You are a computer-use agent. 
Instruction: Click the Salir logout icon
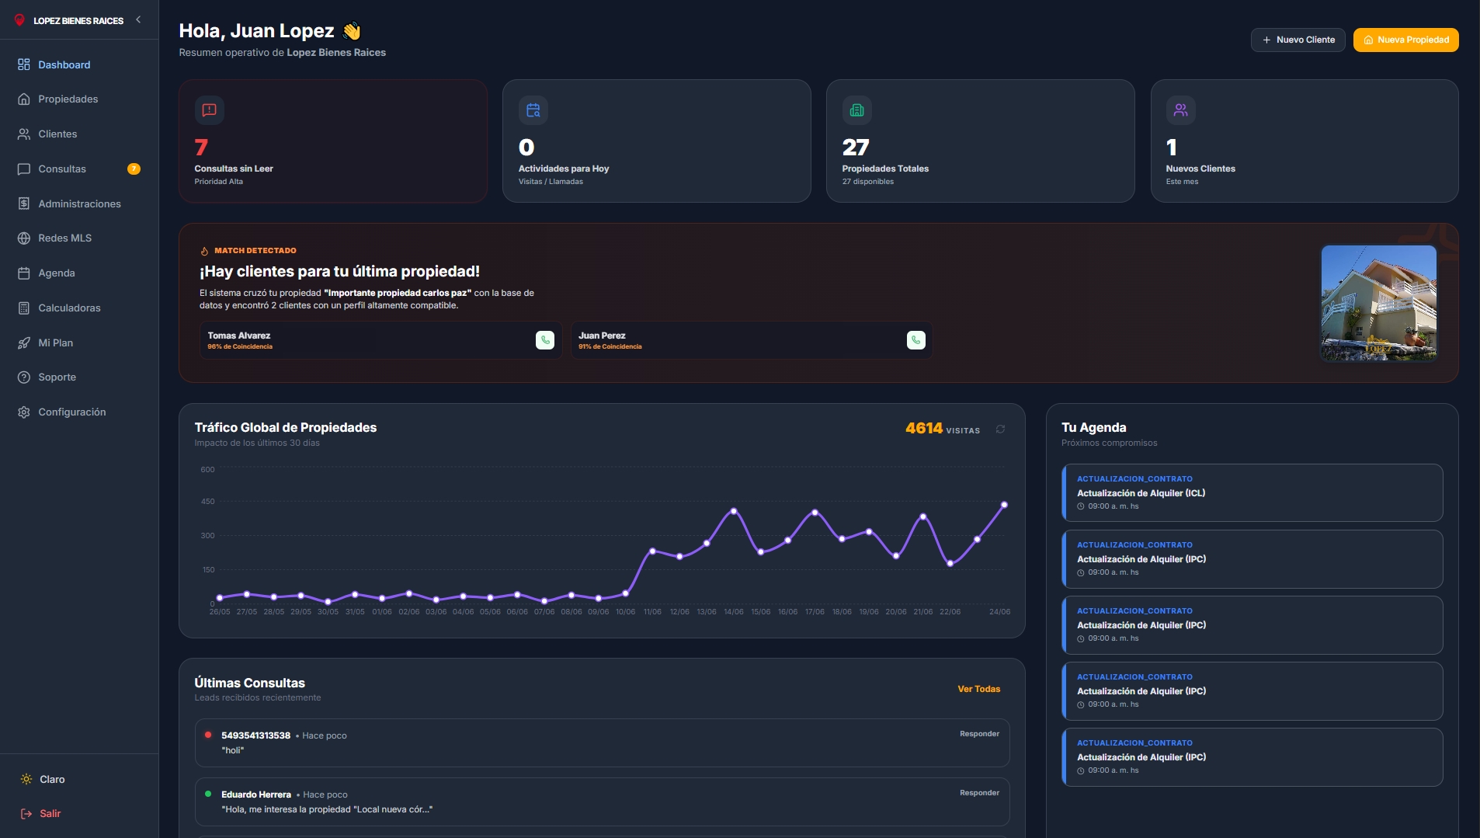point(26,814)
